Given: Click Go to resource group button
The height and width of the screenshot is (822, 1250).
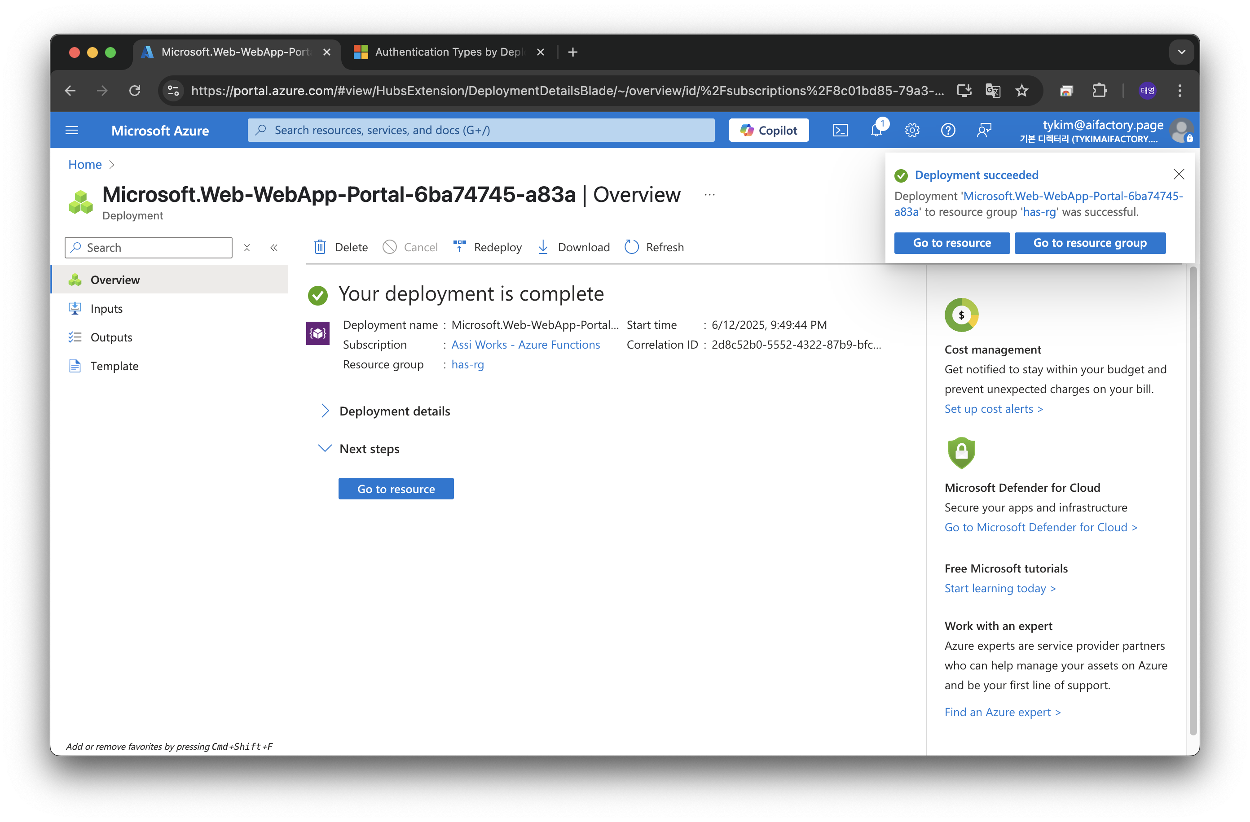Looking at the screenshot, I should [x=1090, y=243].
